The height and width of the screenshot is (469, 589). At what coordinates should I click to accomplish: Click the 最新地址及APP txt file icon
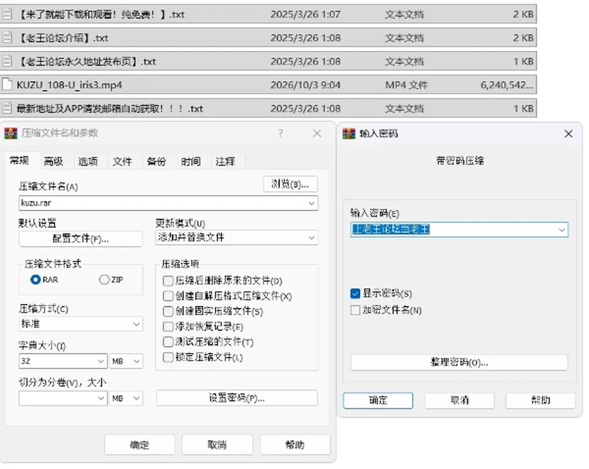tap(7, 109)
